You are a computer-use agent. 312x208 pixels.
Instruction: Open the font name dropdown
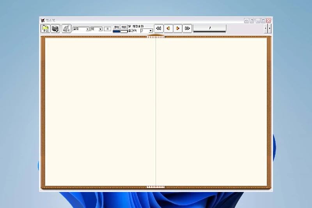[88, 29]
